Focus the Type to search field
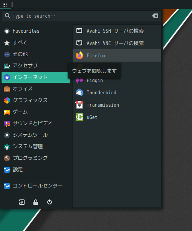 tap(81, 16)
